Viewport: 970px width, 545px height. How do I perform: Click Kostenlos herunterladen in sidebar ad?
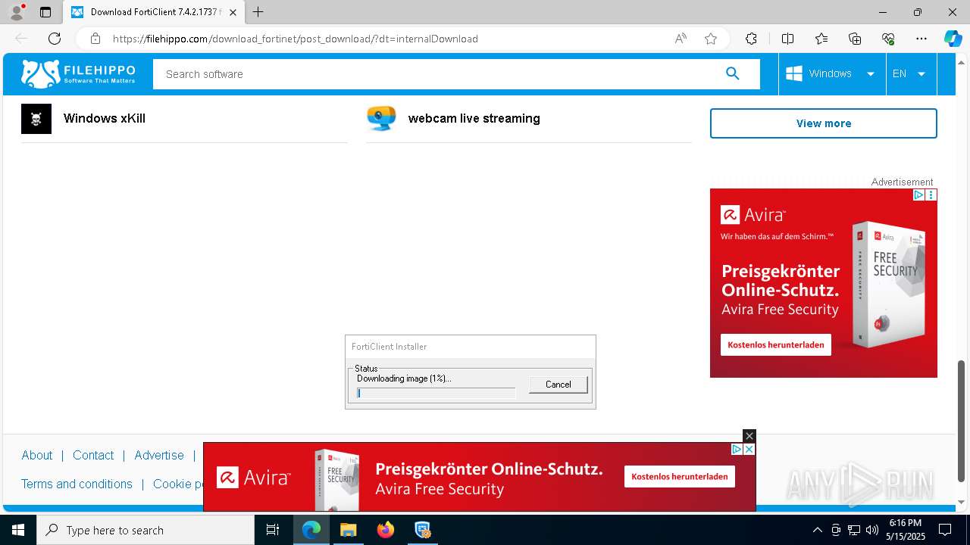point(776,344)
